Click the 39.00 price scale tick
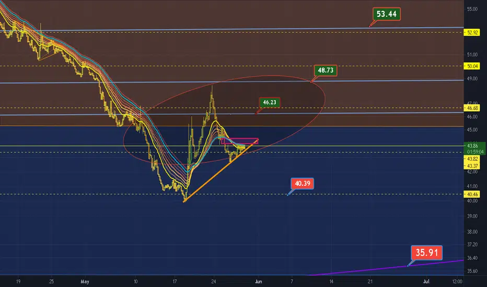 point(472,216)
